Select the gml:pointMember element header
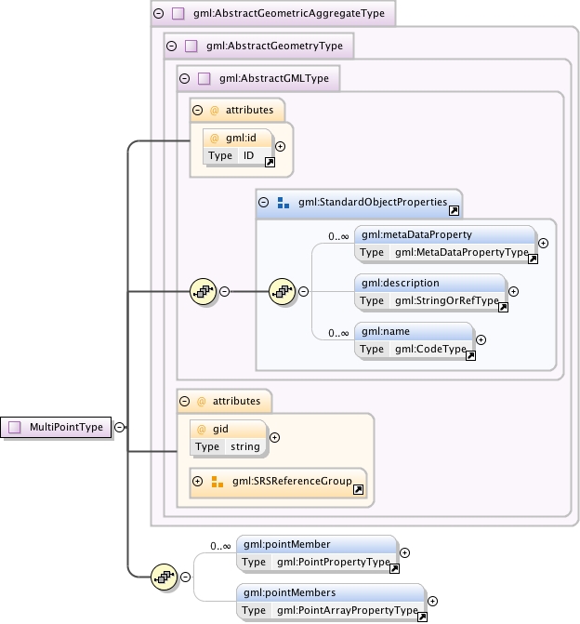The width and height of the screenshot is (580, 624). pyautogui.click(x=317, y=544)
